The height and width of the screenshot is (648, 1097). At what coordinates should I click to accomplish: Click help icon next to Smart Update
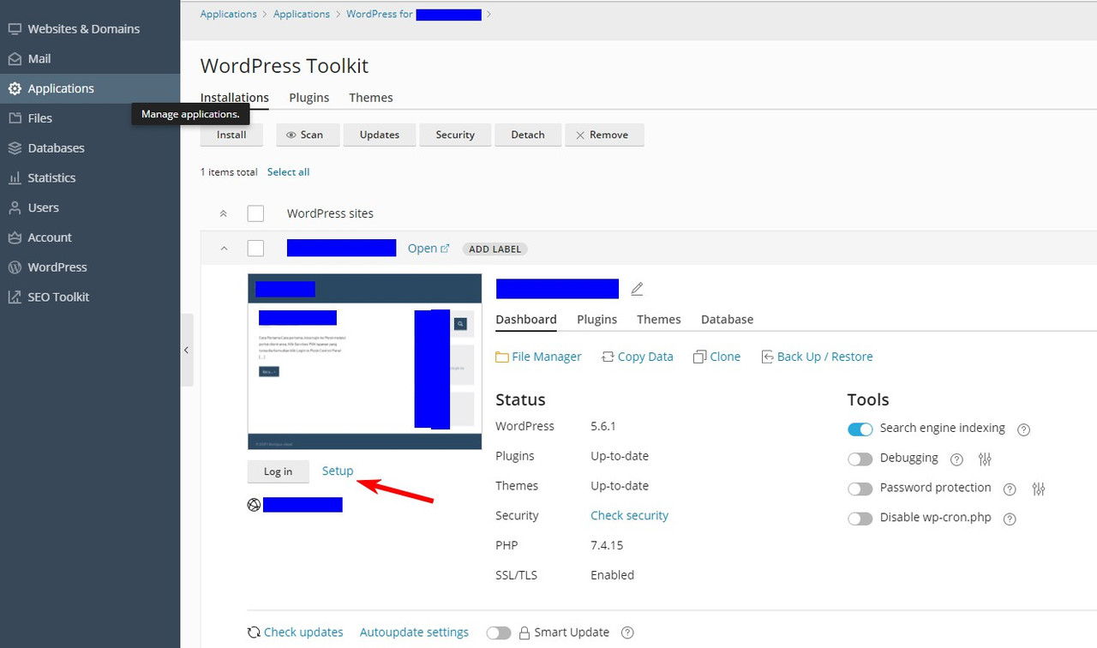click(627, 633)
